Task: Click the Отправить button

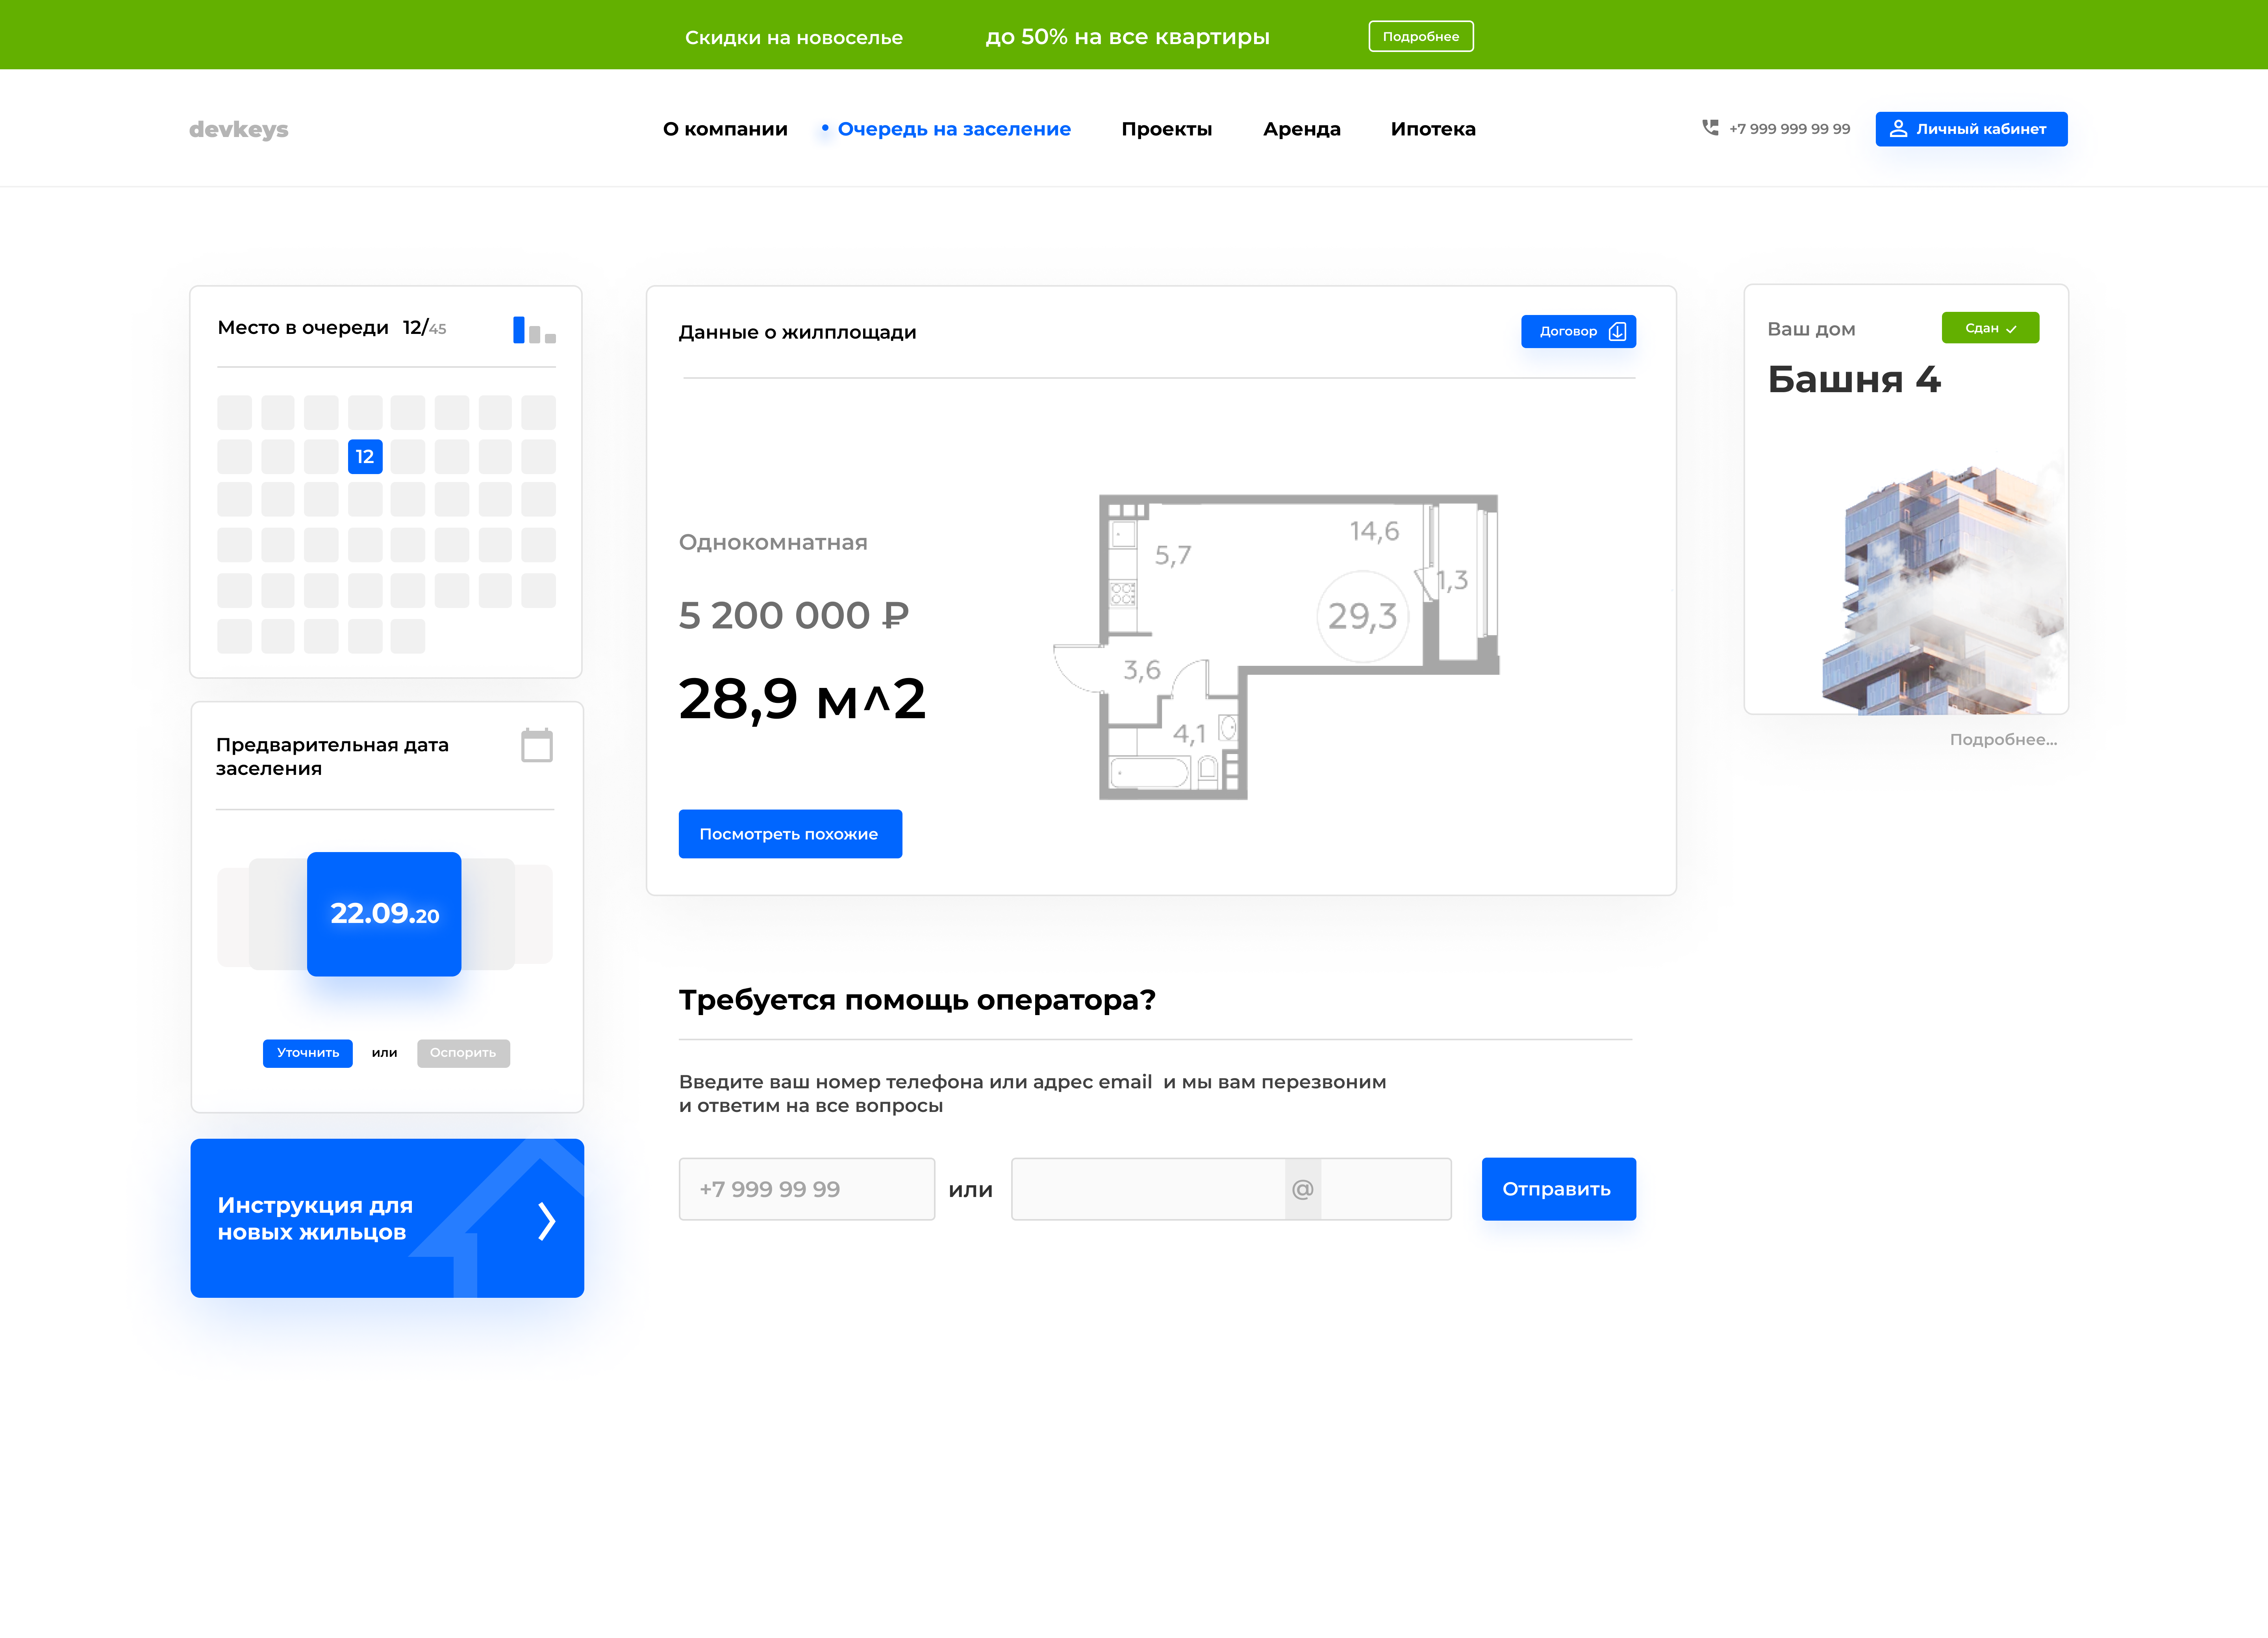Action: (x=1558, y=1189)
